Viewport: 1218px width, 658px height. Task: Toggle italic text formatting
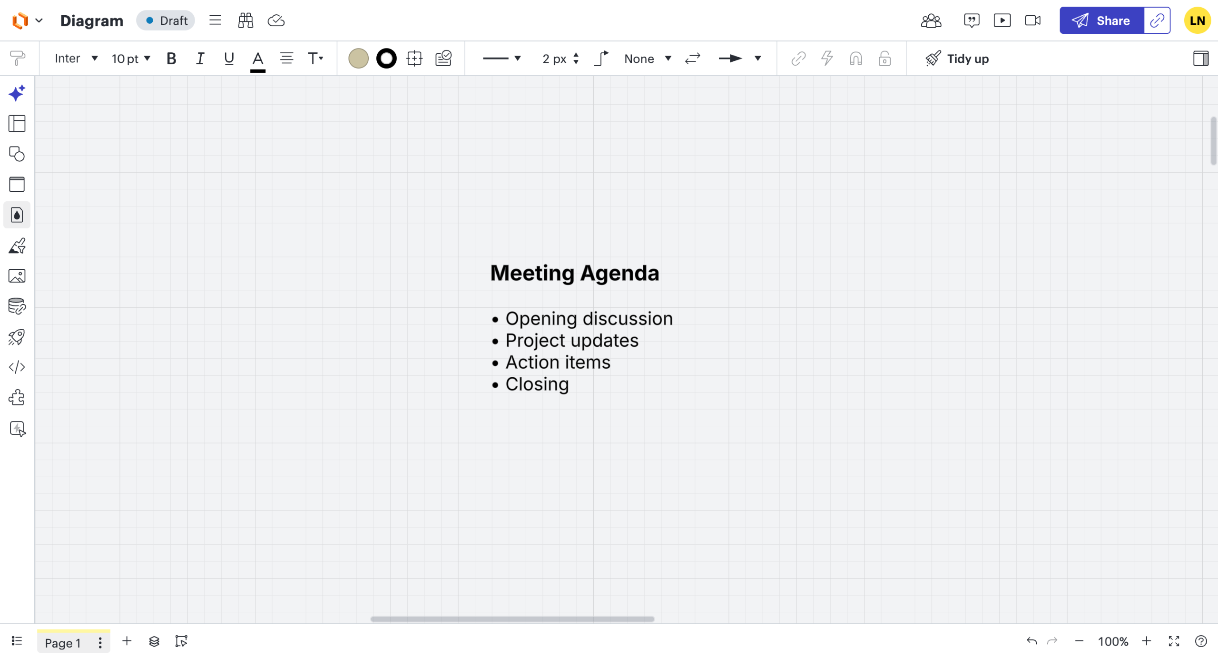tap(200, 59)
